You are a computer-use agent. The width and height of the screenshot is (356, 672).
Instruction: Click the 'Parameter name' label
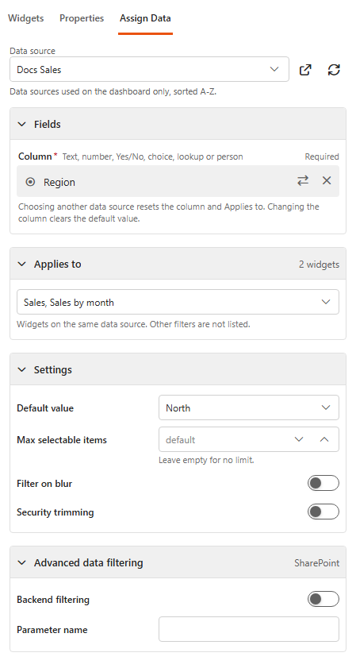pyautogui.click(x=52, y=630)
